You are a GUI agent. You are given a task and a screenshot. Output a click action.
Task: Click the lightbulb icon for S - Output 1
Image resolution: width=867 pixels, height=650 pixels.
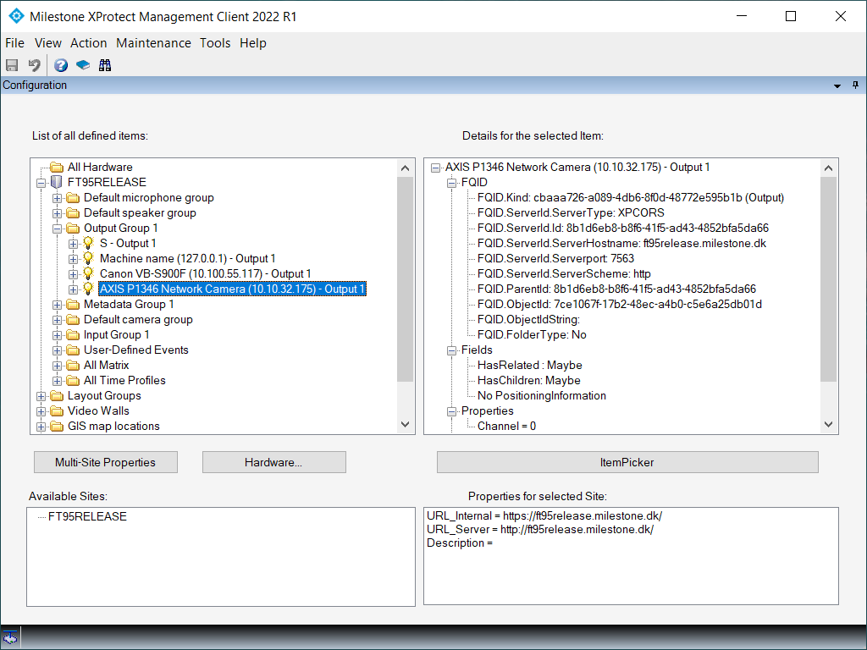click(x=88, y=243)
